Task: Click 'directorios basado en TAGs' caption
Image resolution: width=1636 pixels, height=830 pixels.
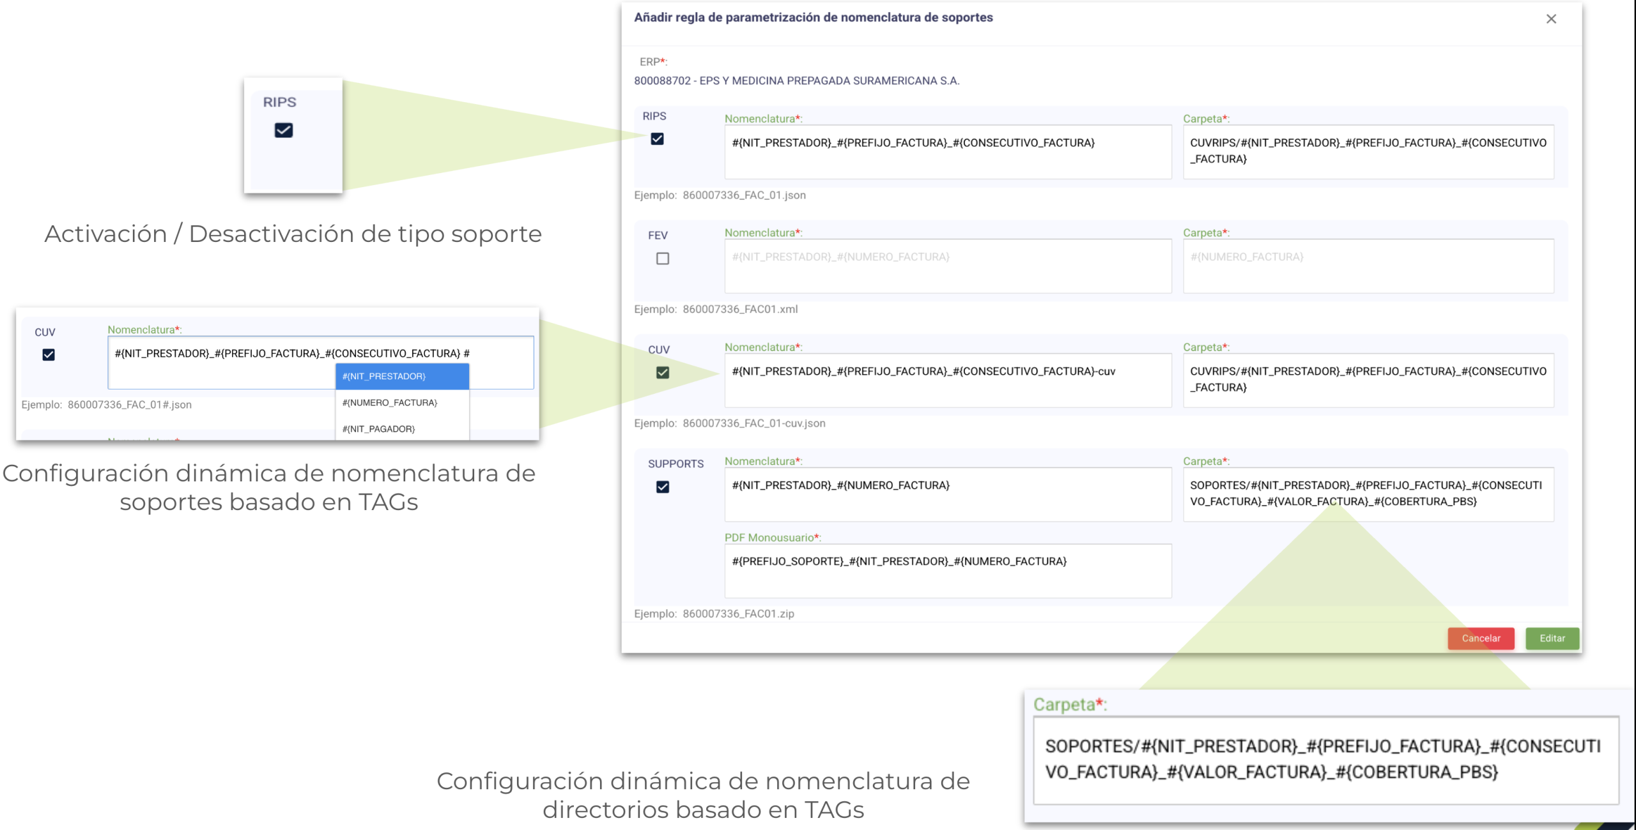Action: point(703,810)
